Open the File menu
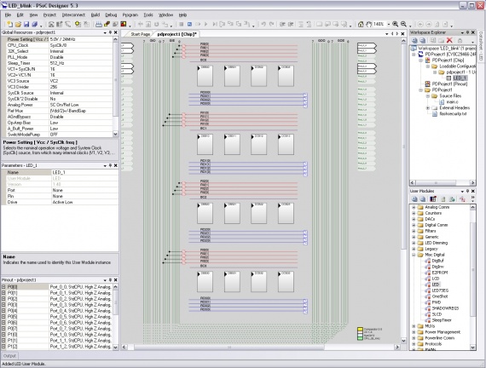Image resolution: width=486 pixels, height=368 pixels. [x=8, y=14]
